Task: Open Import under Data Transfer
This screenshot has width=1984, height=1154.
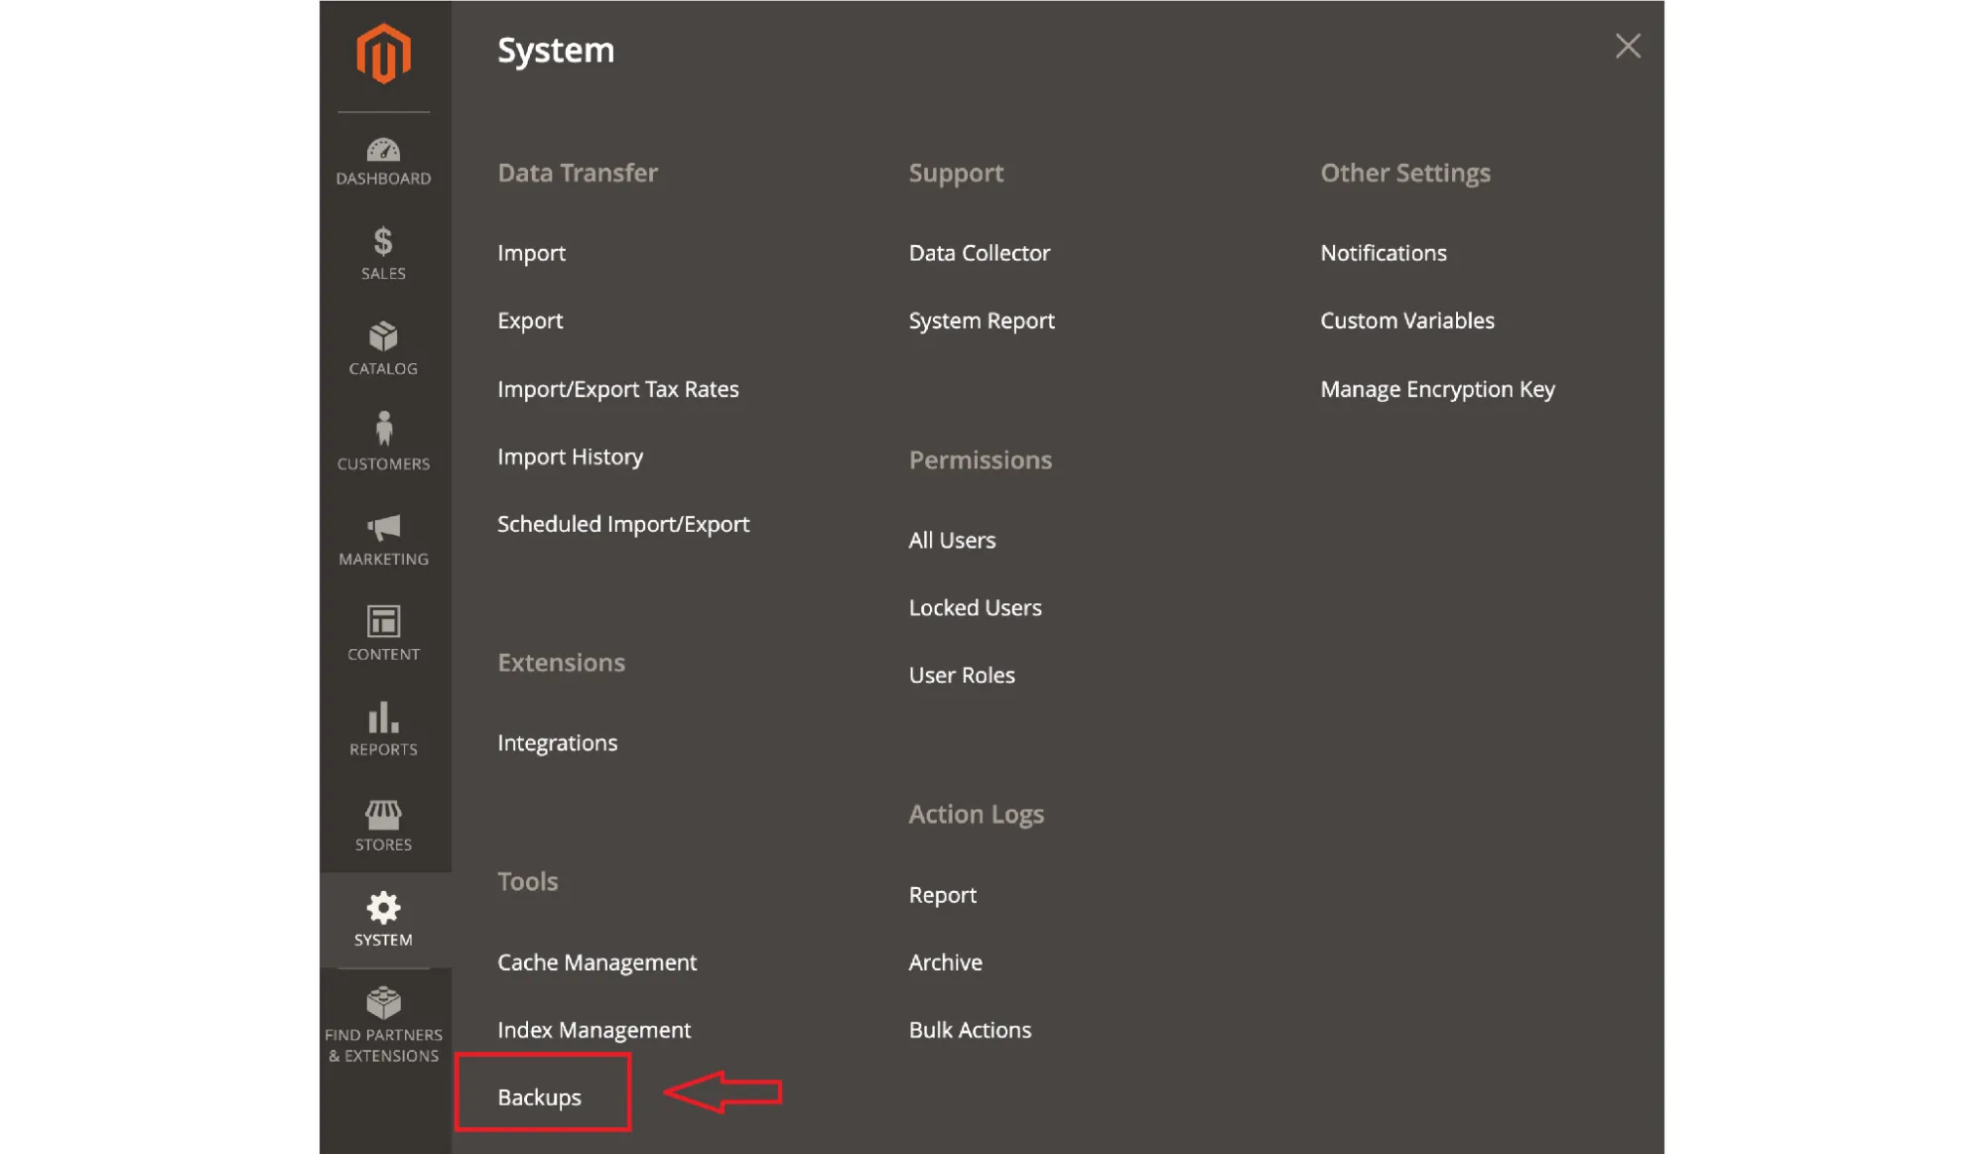Action: pyautogui.click(x=531, y=253)
